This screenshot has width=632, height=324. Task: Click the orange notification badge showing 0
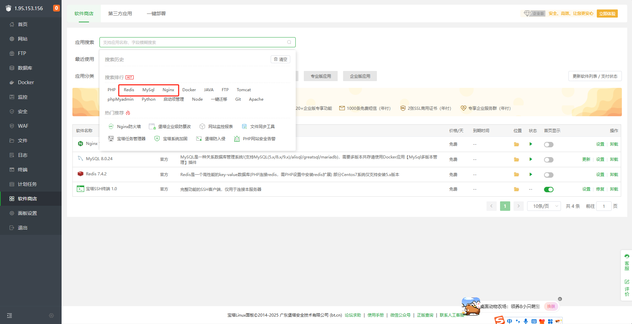click(57, 8)
